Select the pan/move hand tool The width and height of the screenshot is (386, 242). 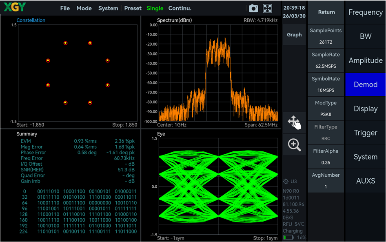click(x=294, y=122)
